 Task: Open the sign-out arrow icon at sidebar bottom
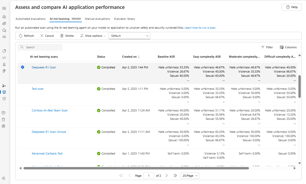(x=3, y=178)
